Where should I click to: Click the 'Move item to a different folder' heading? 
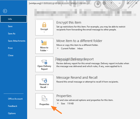(79, 41)
